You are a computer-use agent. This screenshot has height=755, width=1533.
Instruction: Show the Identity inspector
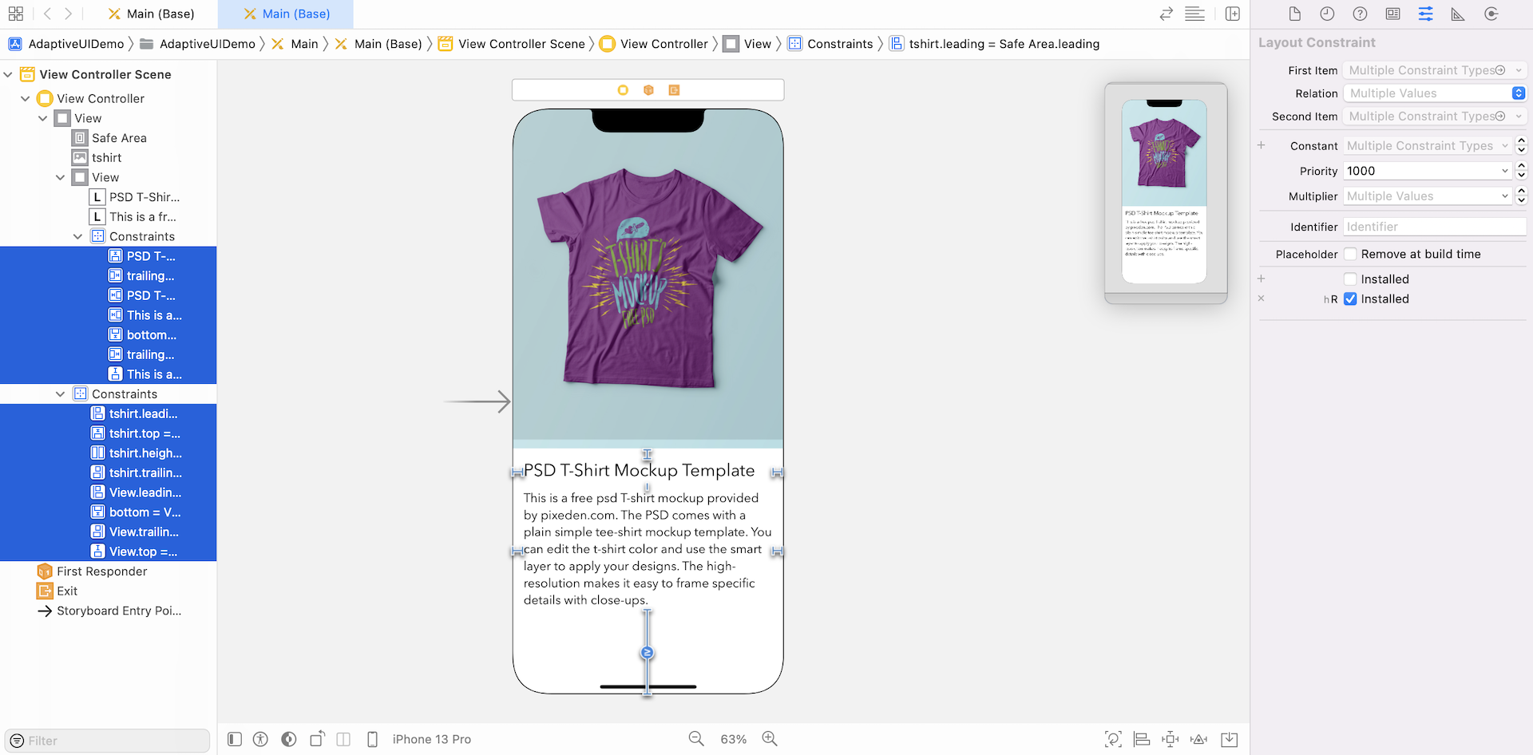pos(1392,14)
